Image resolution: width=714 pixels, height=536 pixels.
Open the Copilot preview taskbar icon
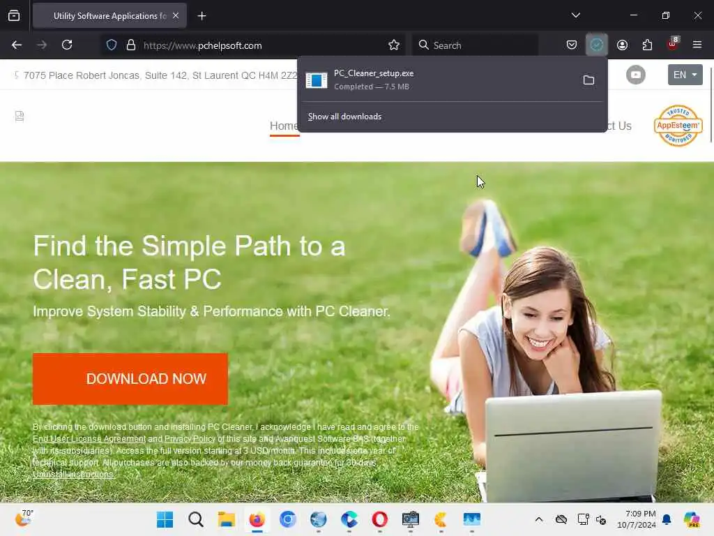[x=692, y=519]
